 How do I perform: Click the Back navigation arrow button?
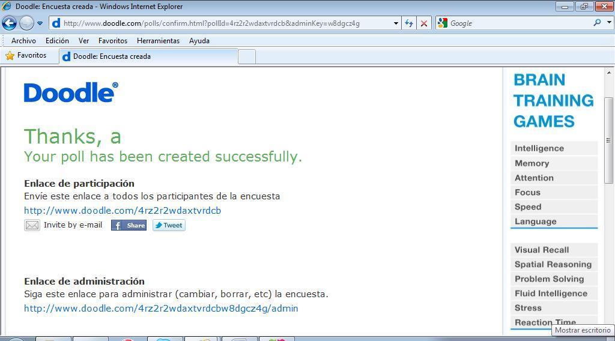(9, 23)
